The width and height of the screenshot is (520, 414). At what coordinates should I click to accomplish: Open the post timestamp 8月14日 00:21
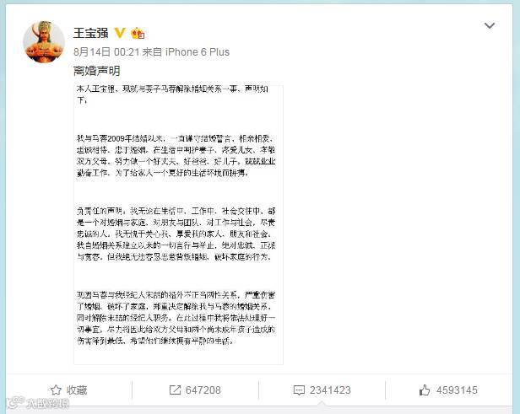coord(106,52)
